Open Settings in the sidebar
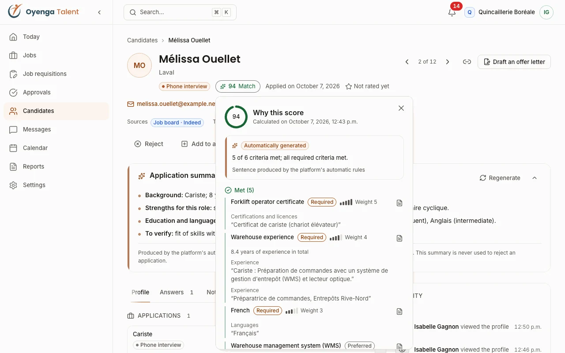The width and height of the screenshot is (565, 353). 56,185
